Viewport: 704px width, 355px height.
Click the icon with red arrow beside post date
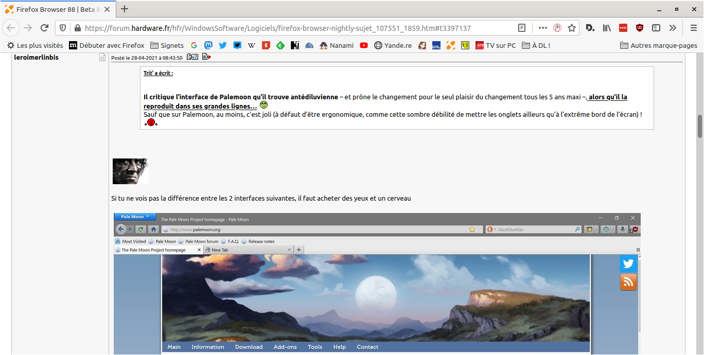(206, 57)
